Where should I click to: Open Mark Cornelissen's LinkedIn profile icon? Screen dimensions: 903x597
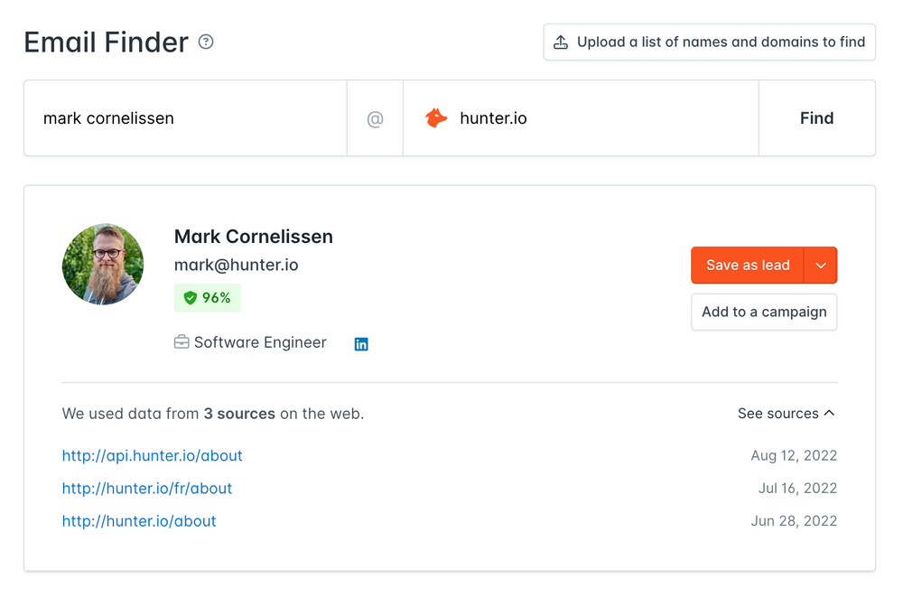361,343
